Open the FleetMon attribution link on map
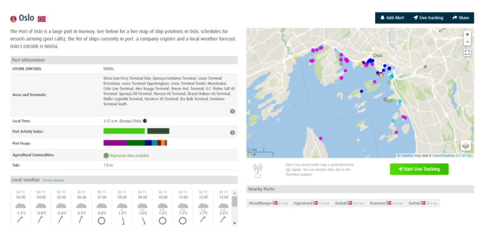 407,156
